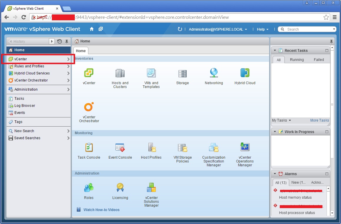
Task: Collapse the Alarms panel triangle
Action: pos(275,174)
